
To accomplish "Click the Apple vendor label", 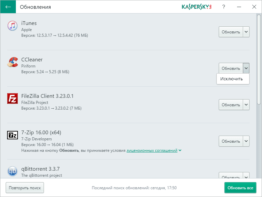I will coord(26,30).
